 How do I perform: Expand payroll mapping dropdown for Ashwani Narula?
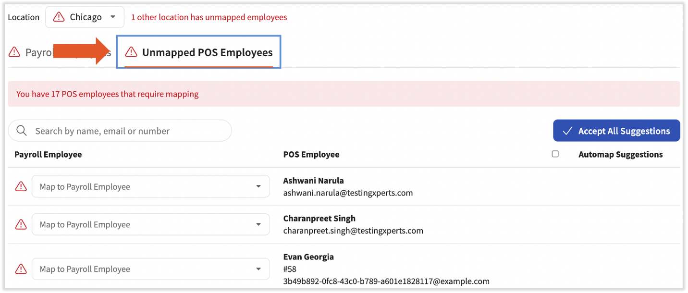coord(150,186)
